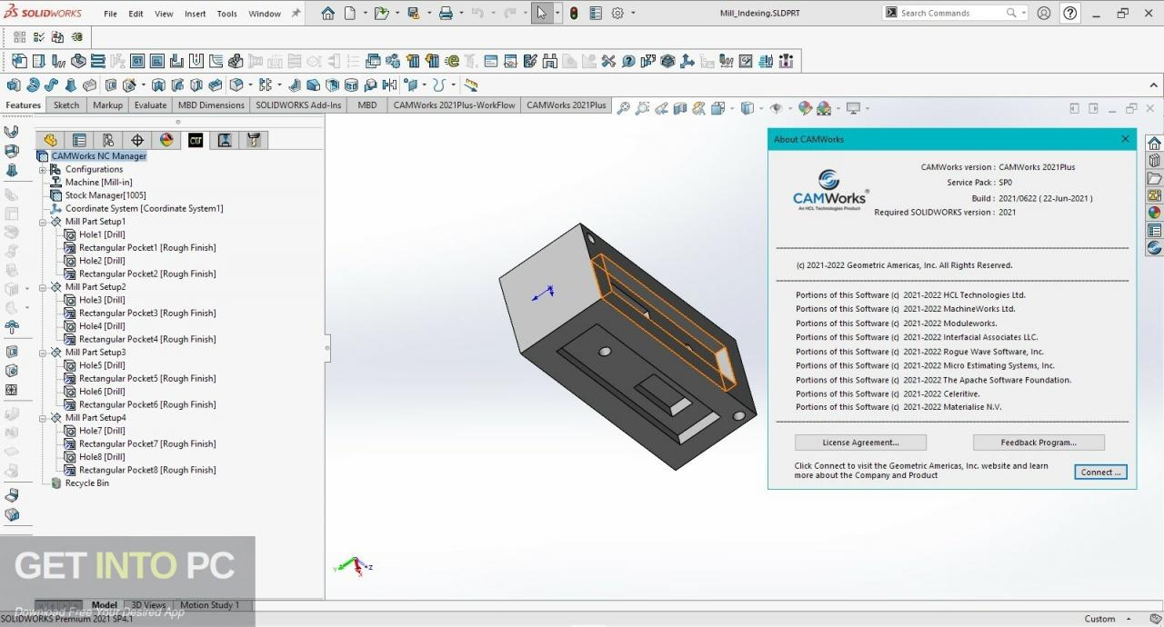Open the FeatureManager design tree tab icon
Image resolution: width=1164 pixels, height=627 pixels.
(x=50, y=140)
